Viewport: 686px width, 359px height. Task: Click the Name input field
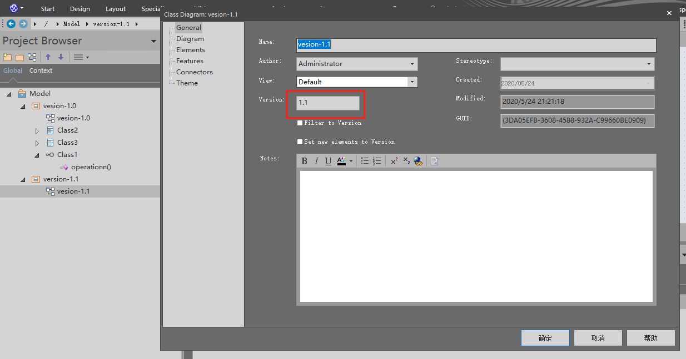tap(476, 45)
